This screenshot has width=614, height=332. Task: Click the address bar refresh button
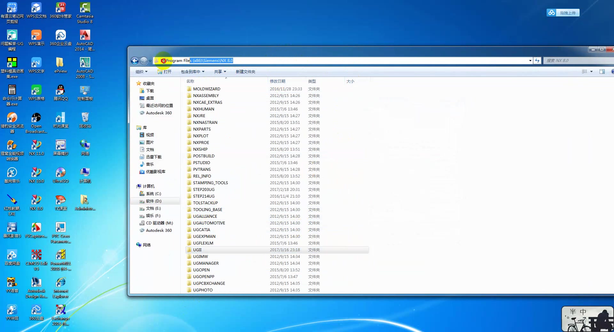pyautogui.click(x=537, y=61)
